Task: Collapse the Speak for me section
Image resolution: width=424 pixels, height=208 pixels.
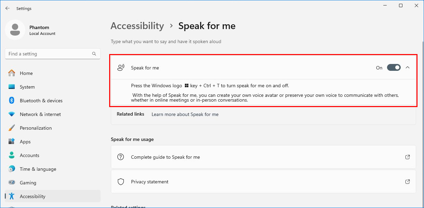Action: click(408, 68)
